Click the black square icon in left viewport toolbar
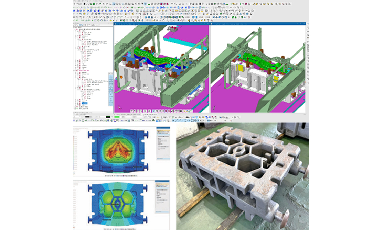This screenshot has width=384, height=230. (145, 111)
